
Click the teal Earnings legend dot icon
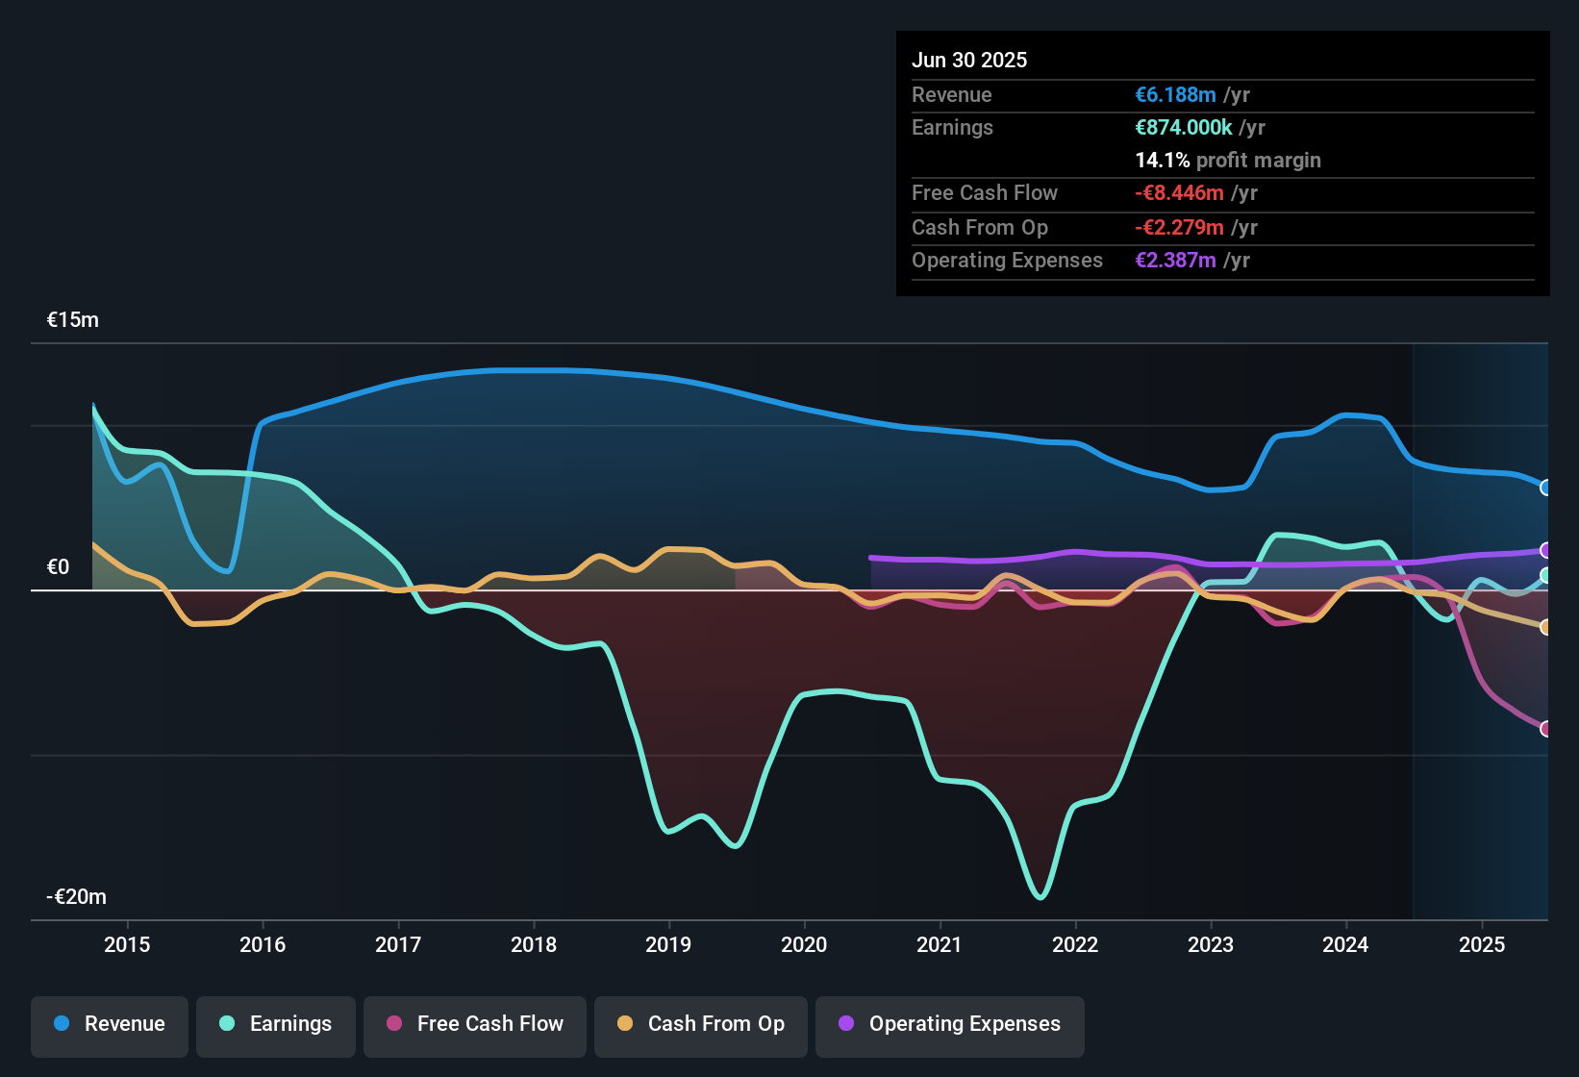point(226,1024)
